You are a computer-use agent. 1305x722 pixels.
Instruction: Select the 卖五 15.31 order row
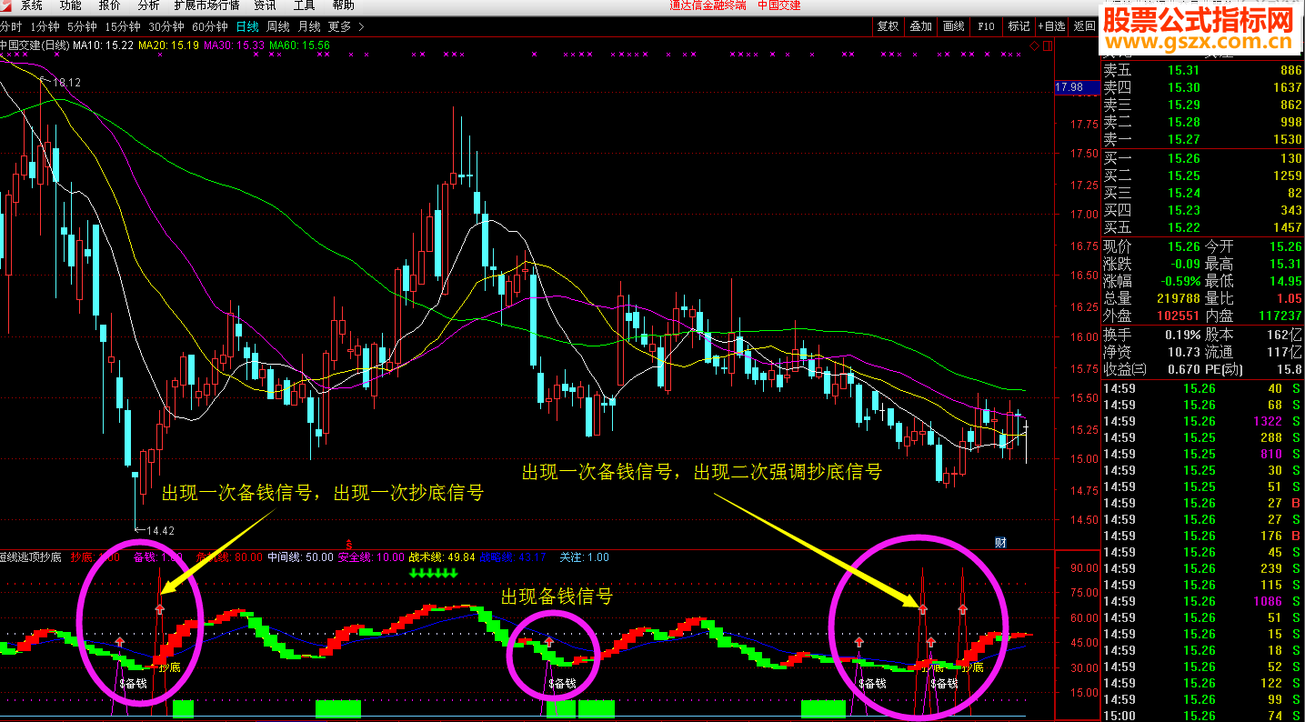click(1202, 71)
